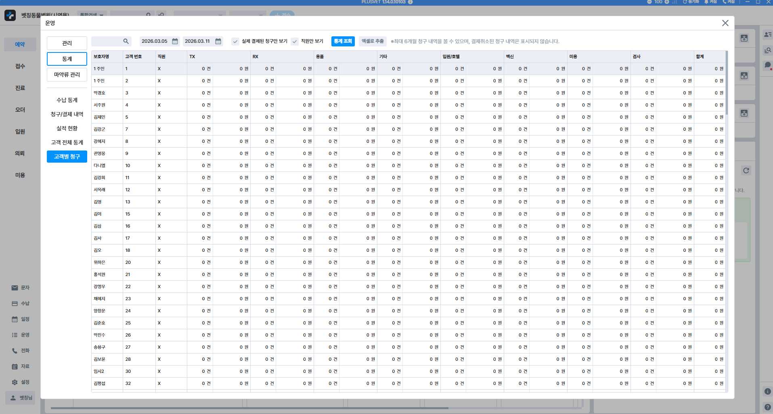This screenshot has height=414, width=773.
Task: Open 일정 calendar from sidebar
Action: [20, 319]
